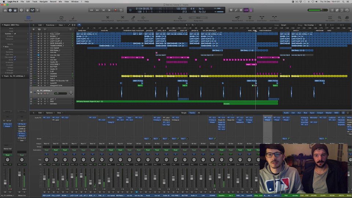Add new track with plus button
Viewport: 352px width, 198px height.
click(33, 29)
